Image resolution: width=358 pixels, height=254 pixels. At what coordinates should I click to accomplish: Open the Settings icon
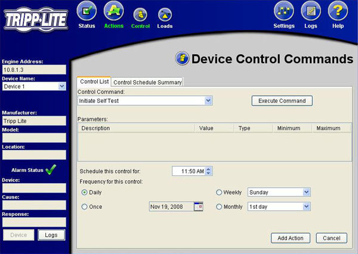pos(284,12)
